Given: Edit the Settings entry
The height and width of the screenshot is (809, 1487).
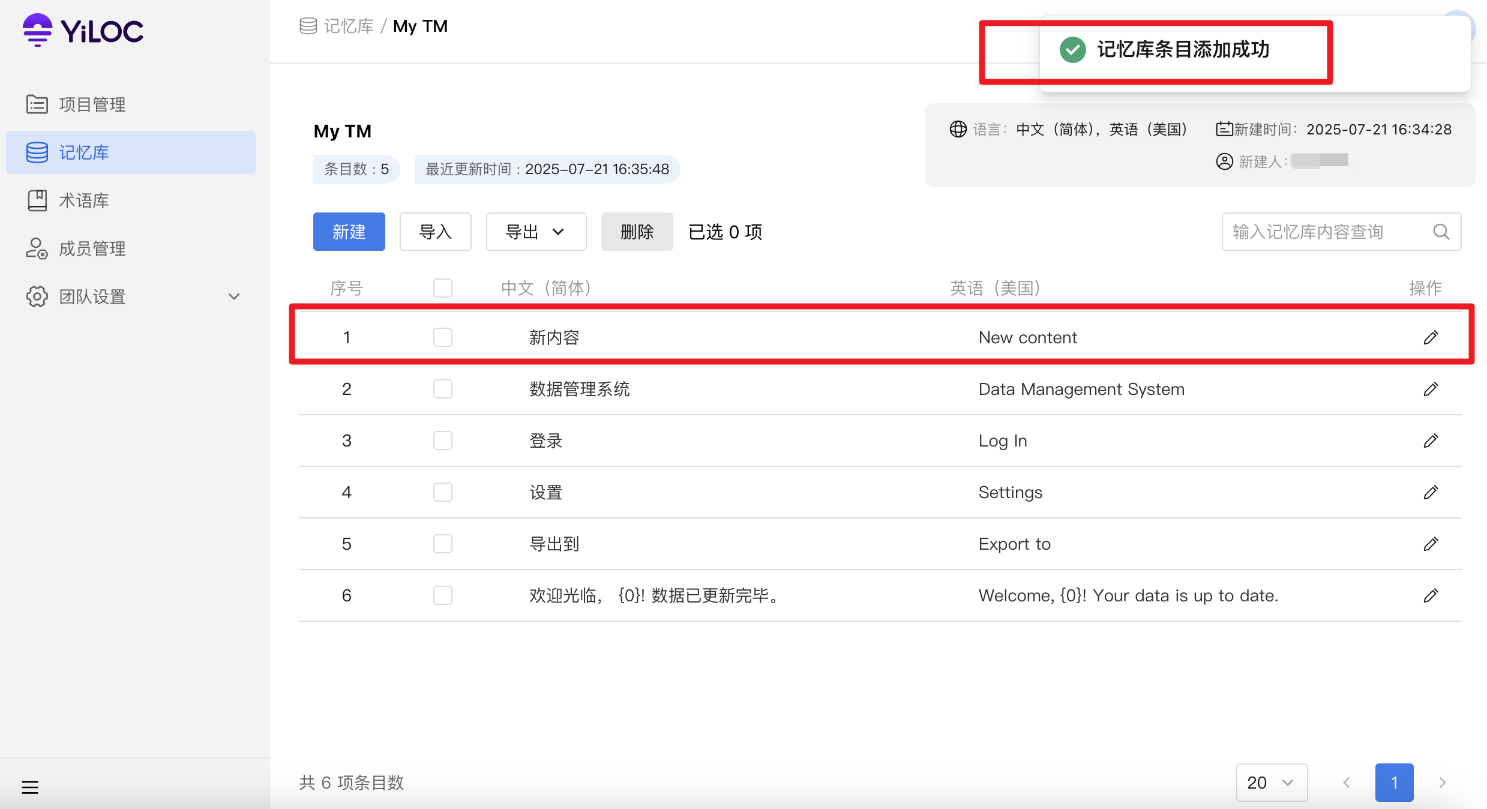Looking at the screenshot, I should pyautogui.click(x=1431, y=492).
